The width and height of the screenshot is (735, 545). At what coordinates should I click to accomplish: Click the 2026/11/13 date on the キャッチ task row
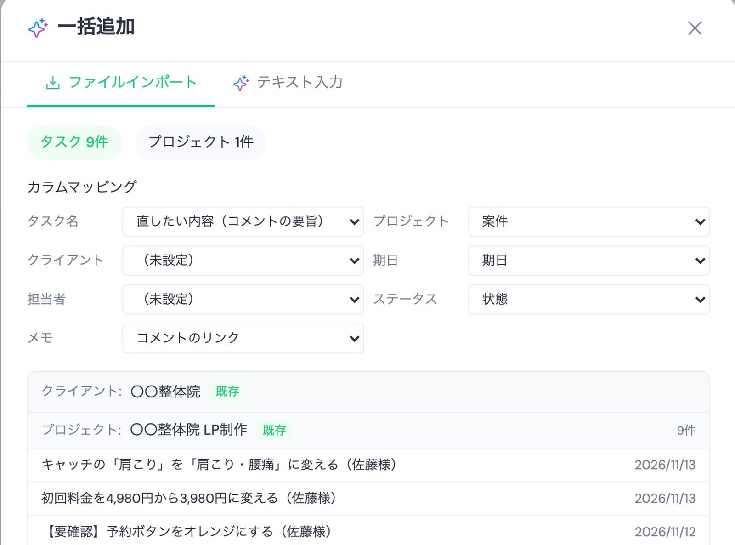pos(665,465)
